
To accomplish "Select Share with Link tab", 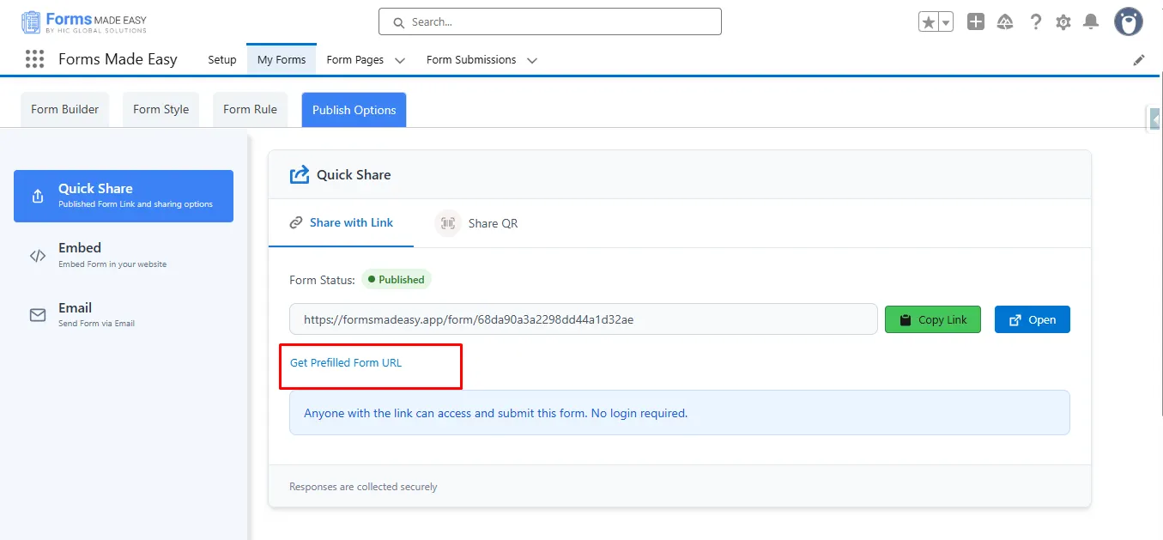I will click(341, 223).
